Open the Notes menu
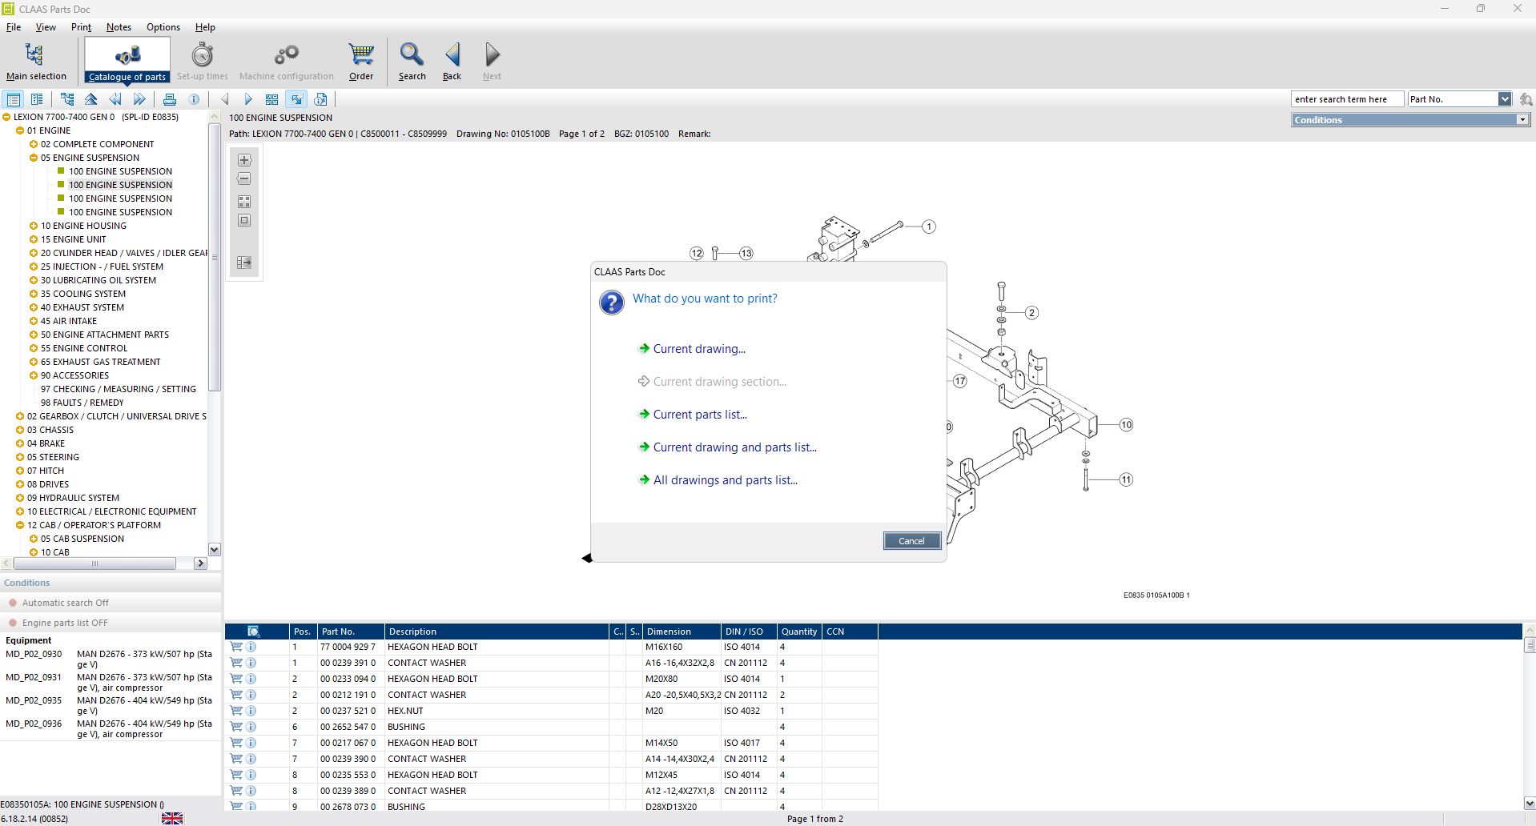 click(119, 27)
